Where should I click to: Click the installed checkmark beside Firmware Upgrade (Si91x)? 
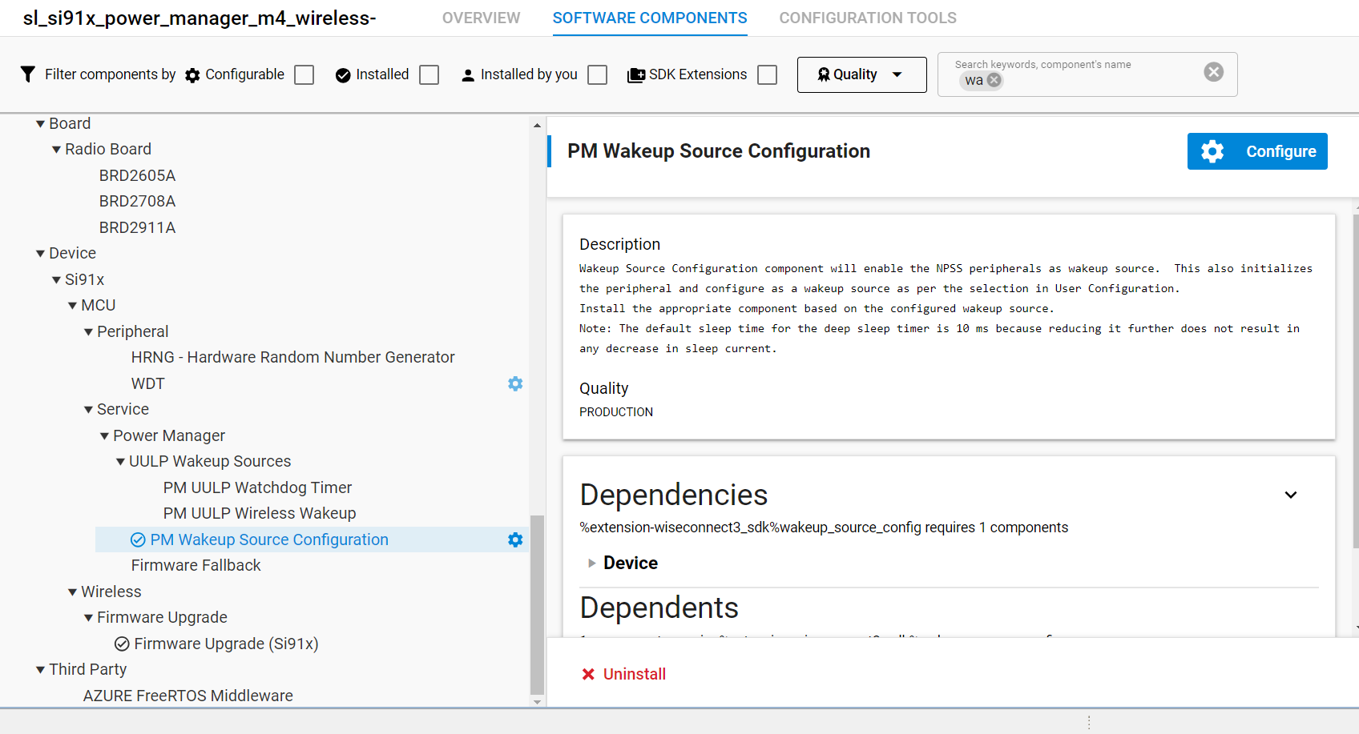click(122, 644)
